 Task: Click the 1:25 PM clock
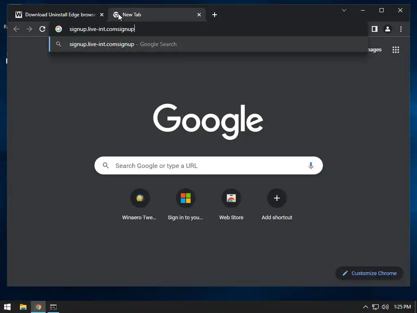402,307
